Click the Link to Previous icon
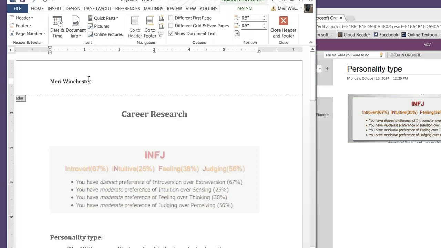Image resolution: width=441 pixels, height=248 pixels. pyautogui.click(x=161, y=34)
